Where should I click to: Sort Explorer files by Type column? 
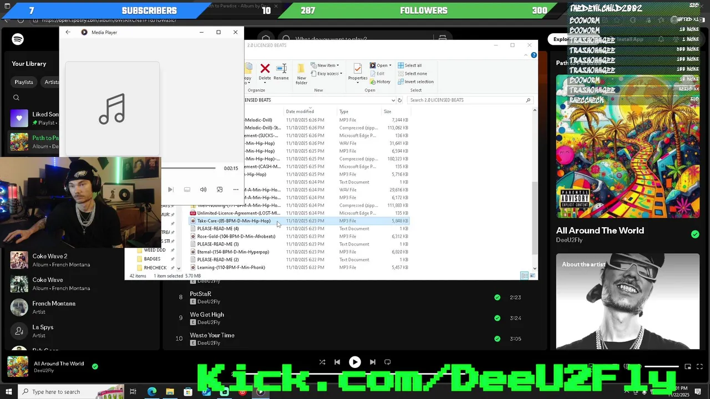point(344,111)
